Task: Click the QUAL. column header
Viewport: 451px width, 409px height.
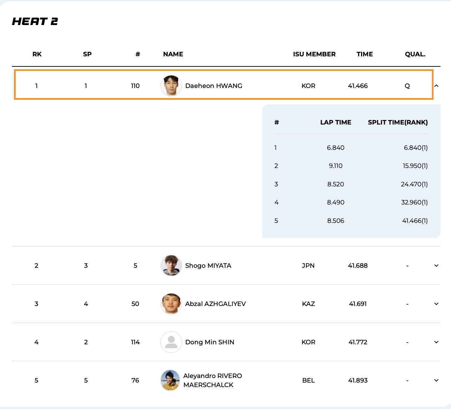Action: [x=415, y=54]
